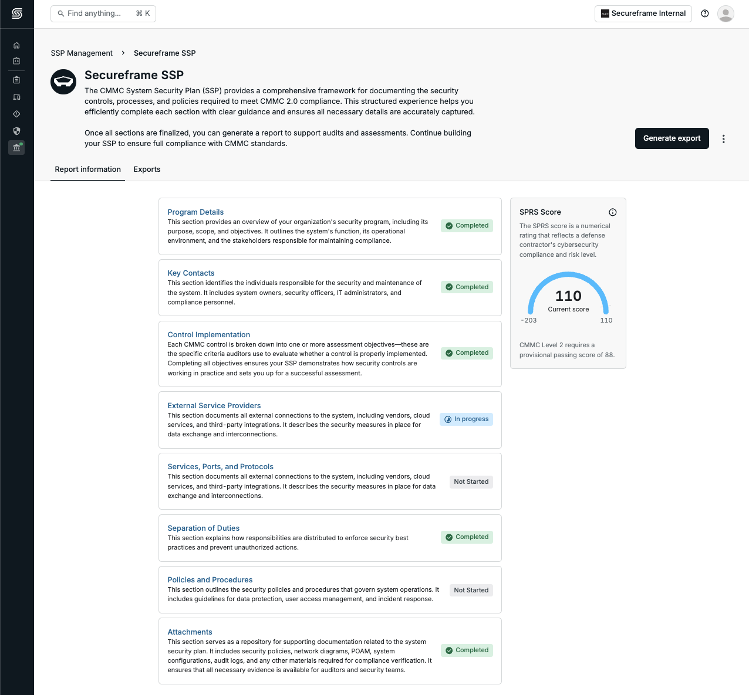This screenshot has height=695, width=749.
Task: Click the Secureframe SSP page heading
Action: point(134,75)
